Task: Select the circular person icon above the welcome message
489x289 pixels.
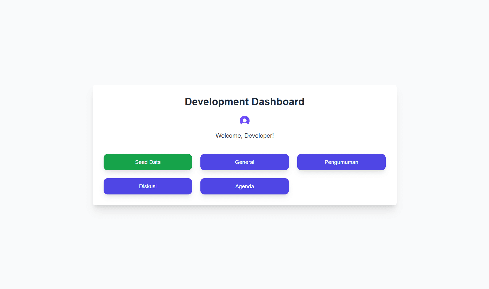Action: pyautogui.click(x=244, y=121)
